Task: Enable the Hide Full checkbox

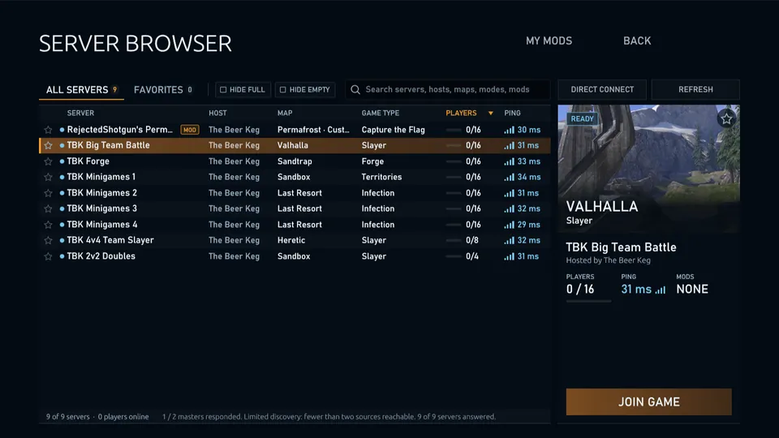Action: pyautogui.click(x=223, y=90)
